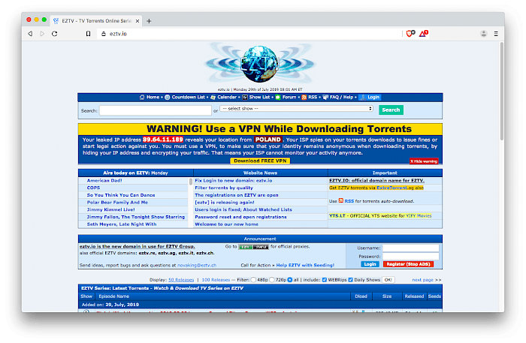526x343 pixels.
Task: Open the Brave shields lion icon
Action: 410,33
